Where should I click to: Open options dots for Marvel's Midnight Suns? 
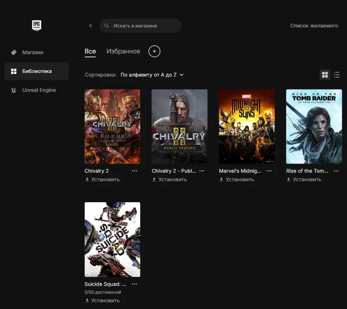(x=269, y=171)
